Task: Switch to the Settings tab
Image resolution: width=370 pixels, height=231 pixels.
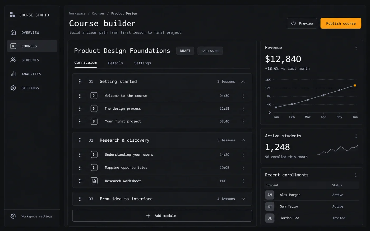Action: 142,63
